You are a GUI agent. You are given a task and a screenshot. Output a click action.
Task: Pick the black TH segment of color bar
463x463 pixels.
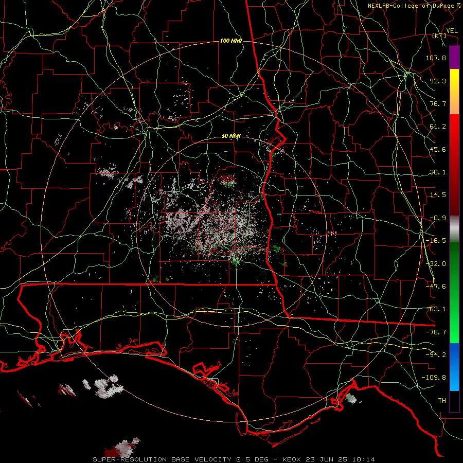pyautogui.click(x=454, y=401)
